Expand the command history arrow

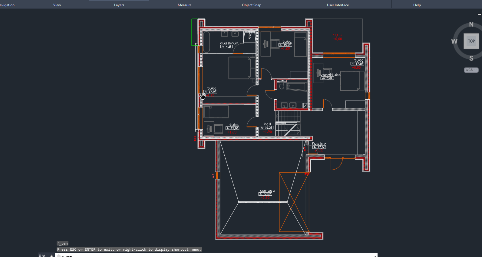[375, 255]
